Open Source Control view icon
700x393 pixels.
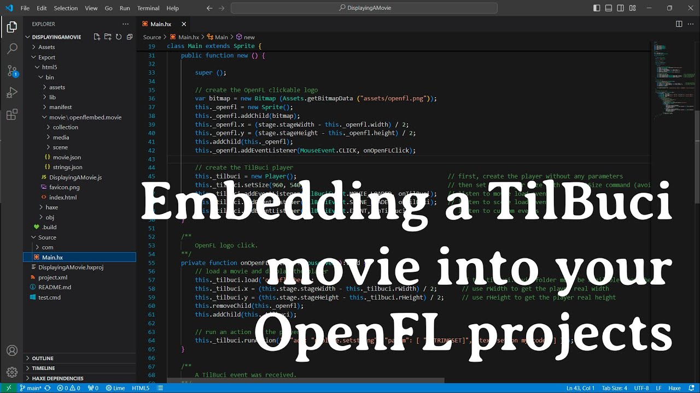coord(12,70)
